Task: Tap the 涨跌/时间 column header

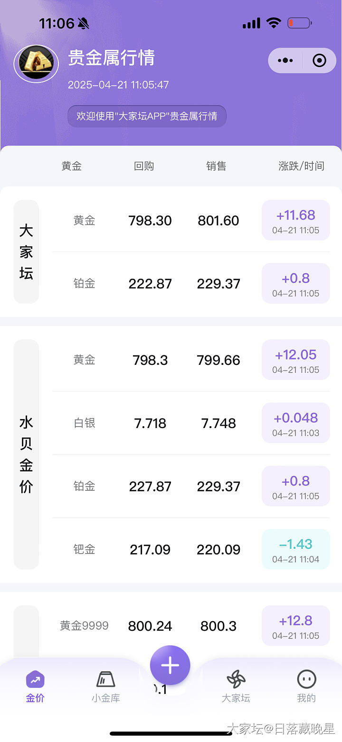Action: click(301, 166)
